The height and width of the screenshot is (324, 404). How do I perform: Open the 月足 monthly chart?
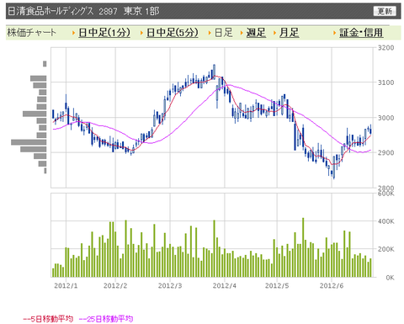coord(289,33)
